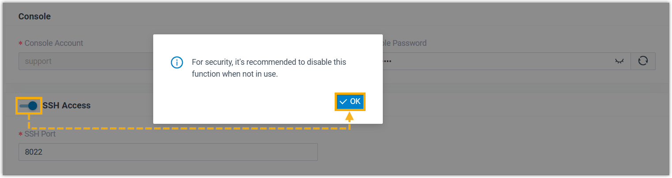Click the Console section heading
Image resolution: width=672 pixels, height=178 pixels.
(x=34, y=17)
